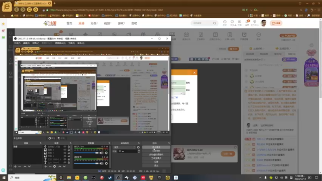Toggle visibility of 音频输入采集 source
Viewport: 322px width, 181px height.
click(65, 147)
